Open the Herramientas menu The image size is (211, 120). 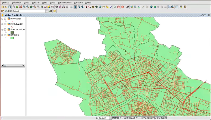click(x=65, y=3)
